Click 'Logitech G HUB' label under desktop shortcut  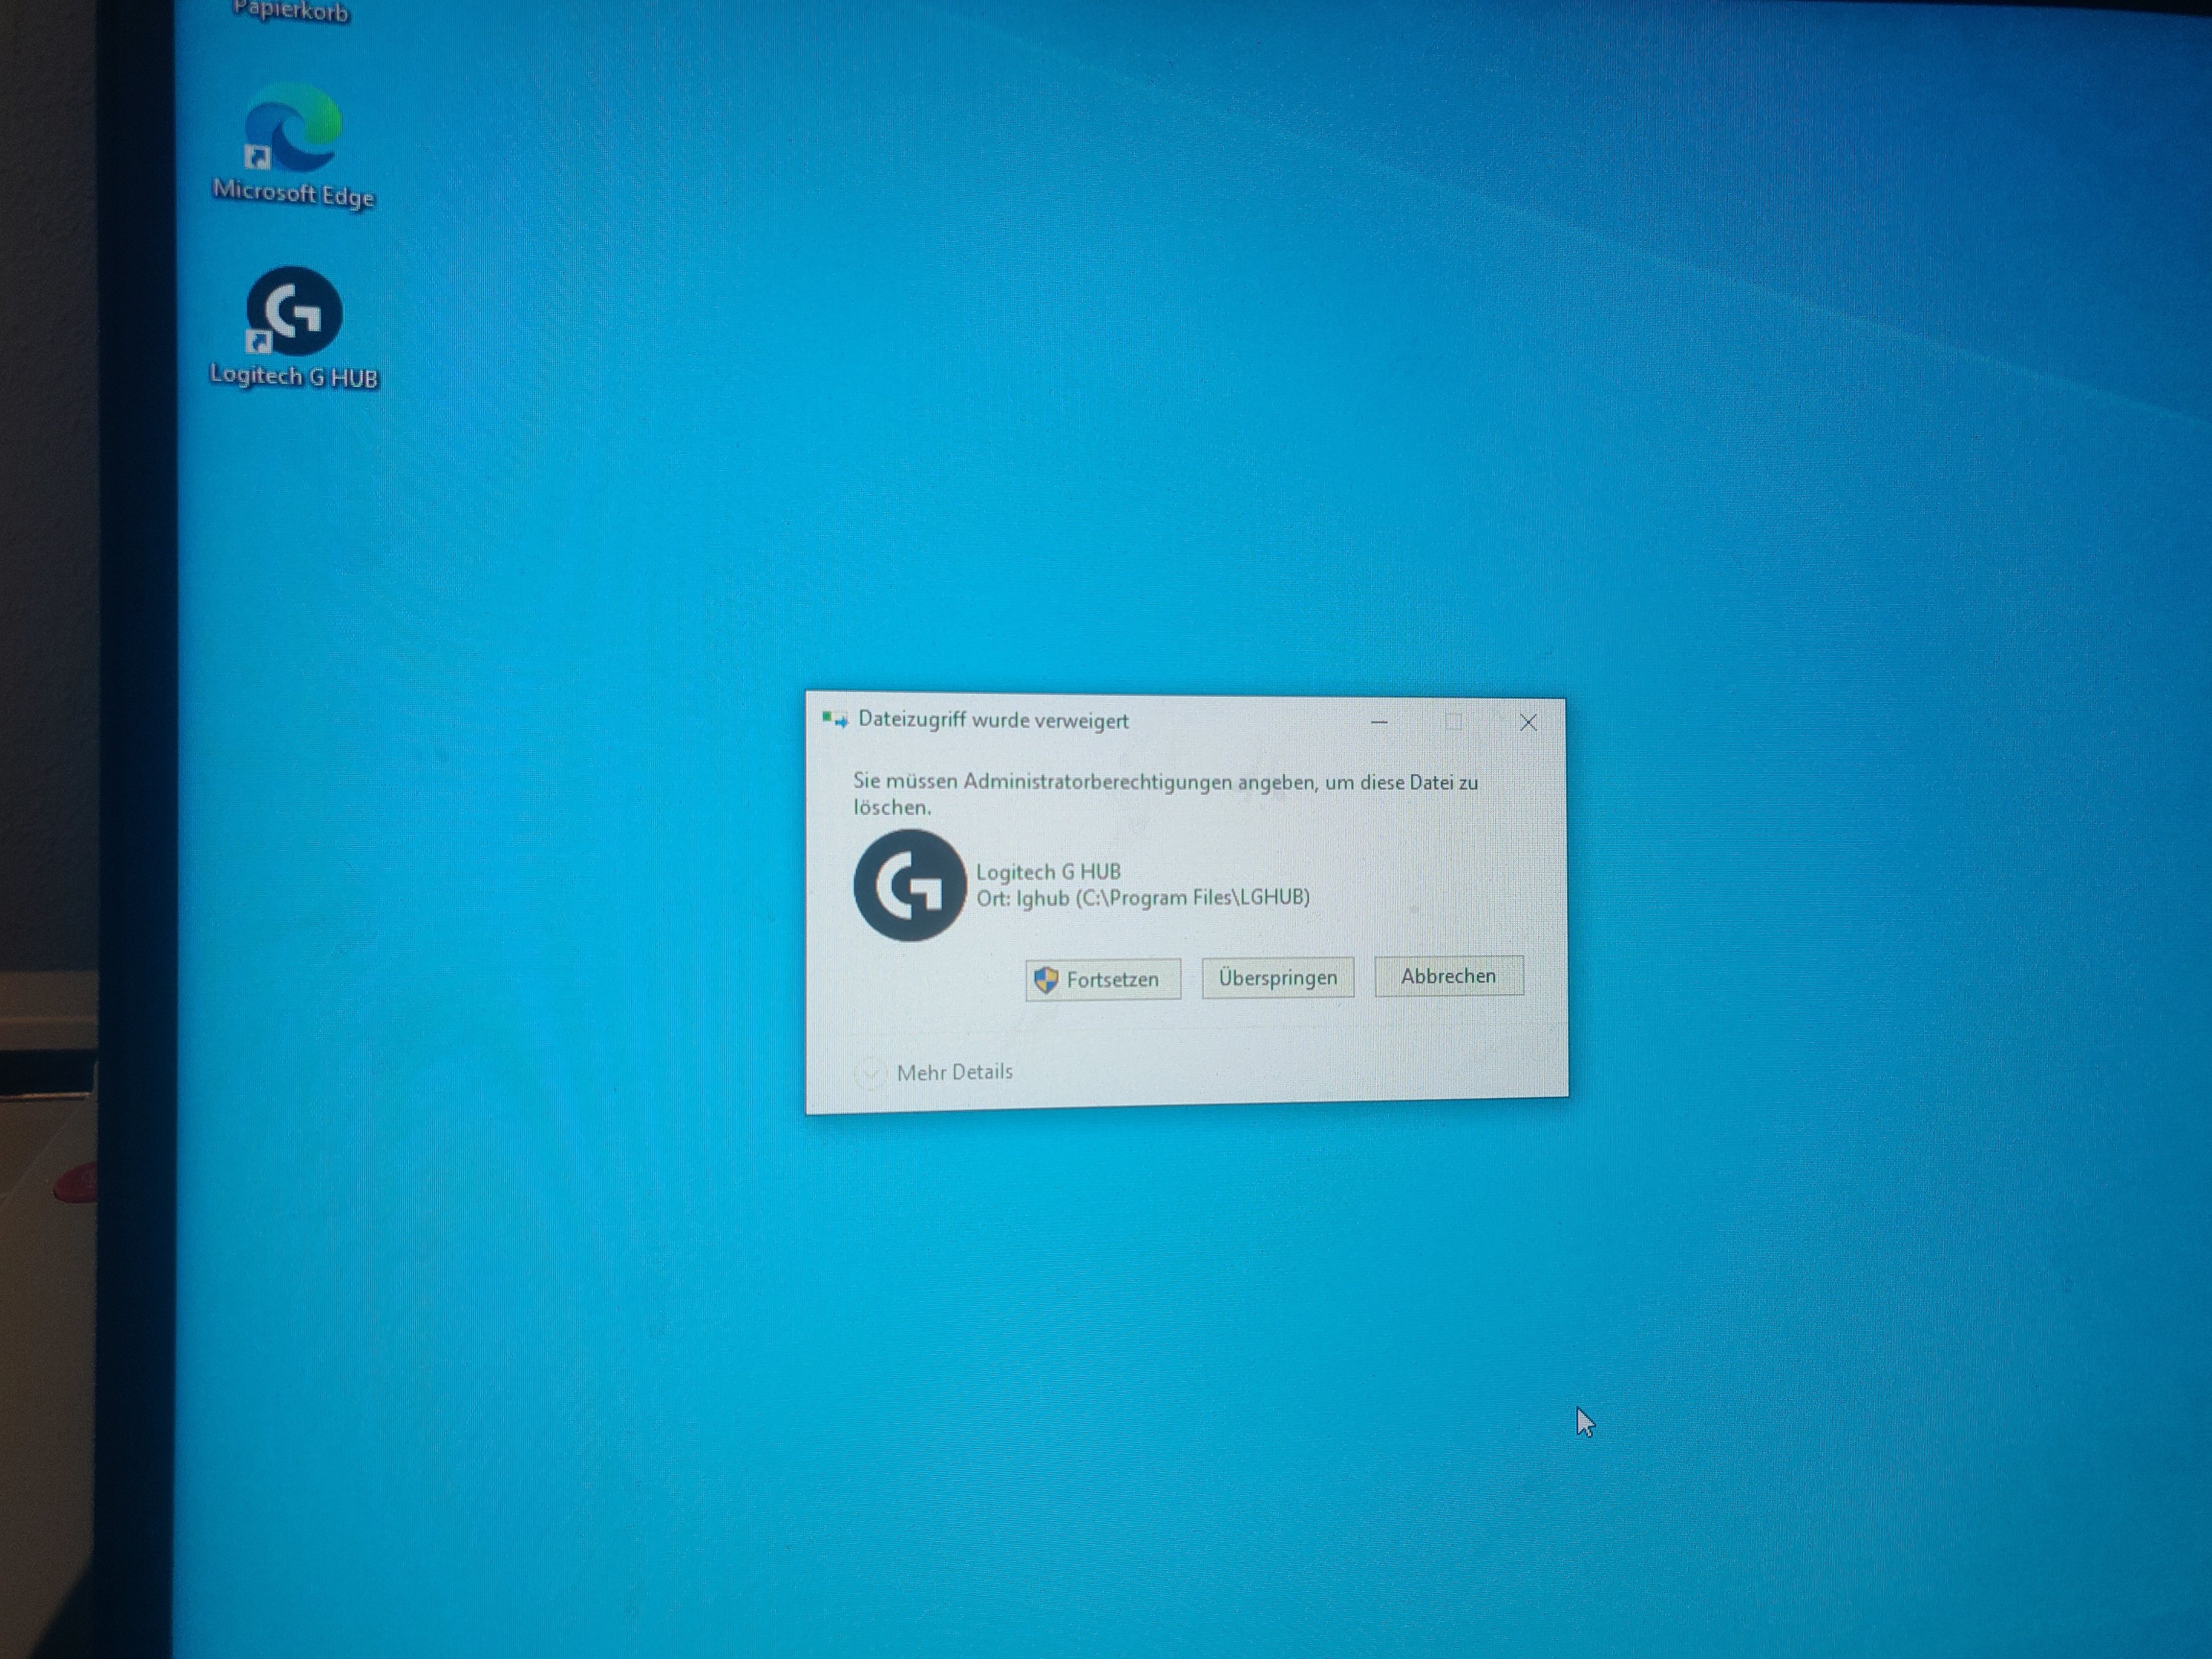pos(293,376)
